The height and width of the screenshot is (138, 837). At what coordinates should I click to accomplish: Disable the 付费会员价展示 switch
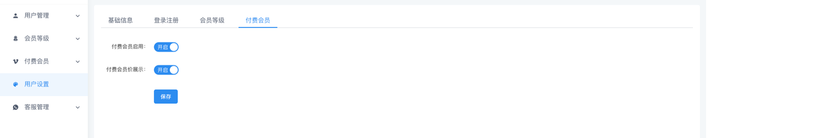click(x=166, y=70)
